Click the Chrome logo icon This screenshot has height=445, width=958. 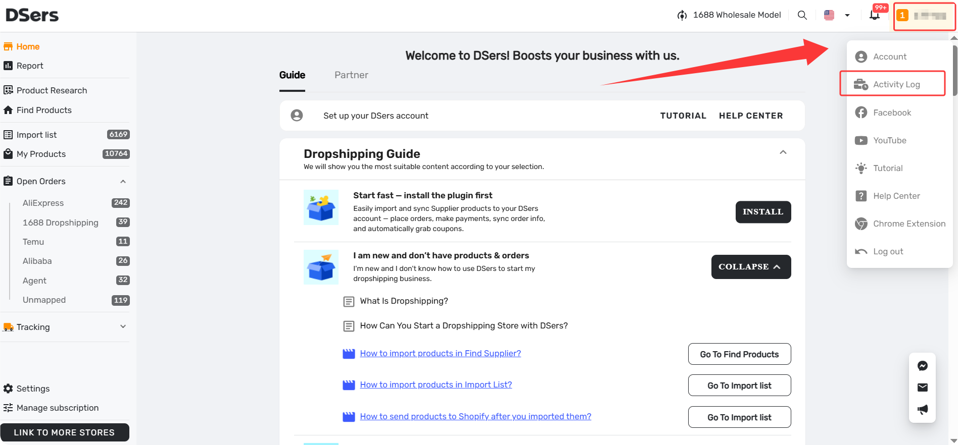point(861,224)
